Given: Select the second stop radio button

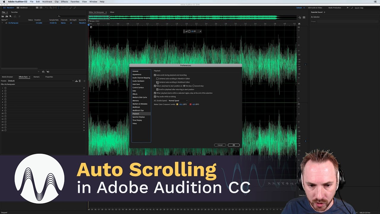Looking at the screenshot, I should (x=194, y=86).
